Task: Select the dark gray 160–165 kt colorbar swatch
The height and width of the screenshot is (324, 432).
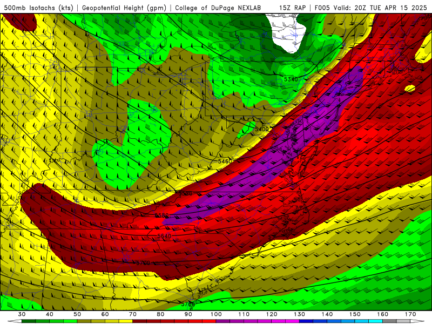Action: click(x=389, y=321)
